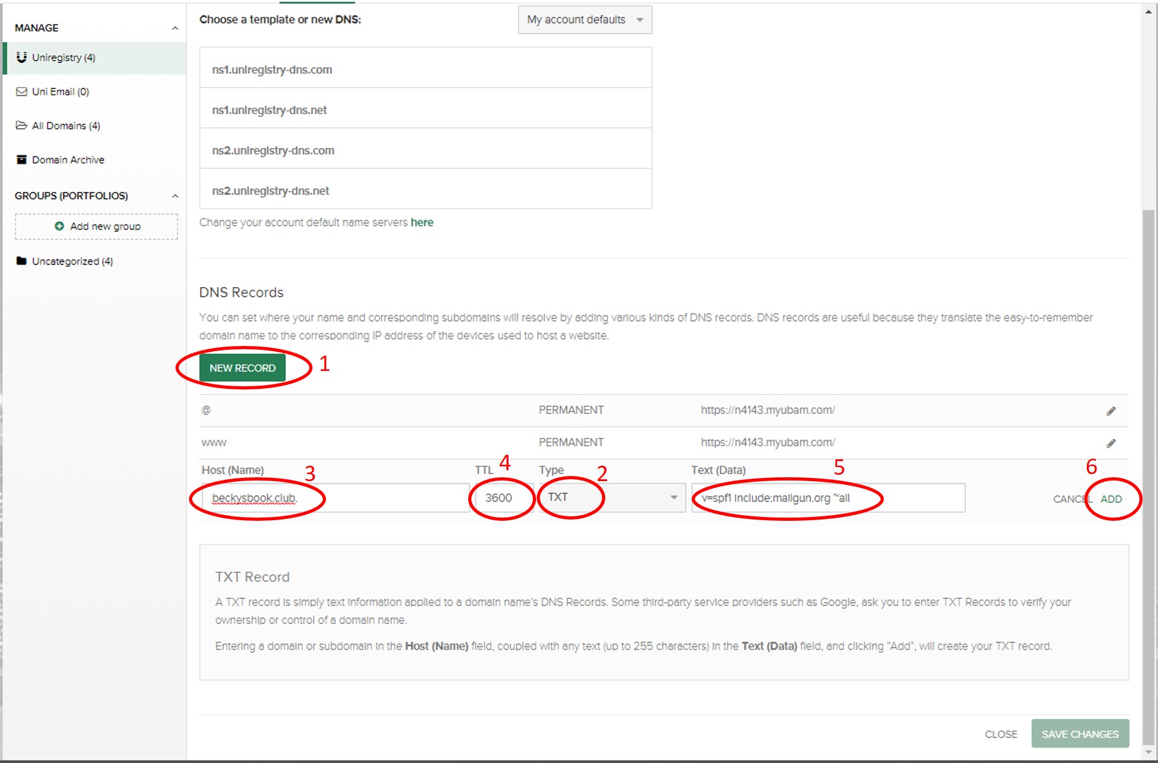Click the @ host record entry
The height and width of the screenshot is (763, 1158).
206,410
